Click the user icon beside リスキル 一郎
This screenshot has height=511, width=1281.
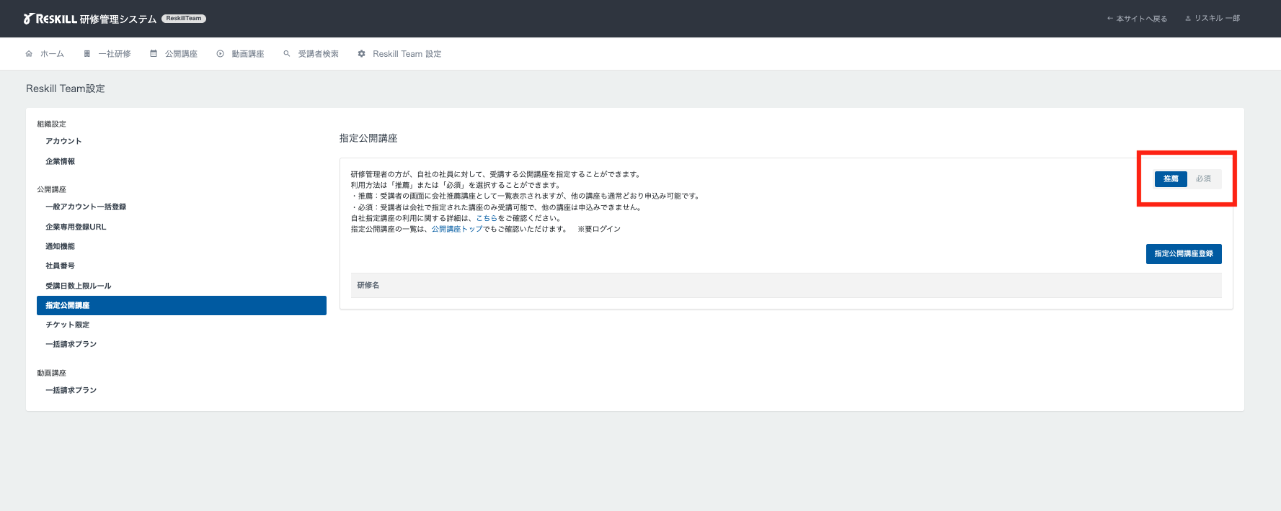tap(1188, 19)
